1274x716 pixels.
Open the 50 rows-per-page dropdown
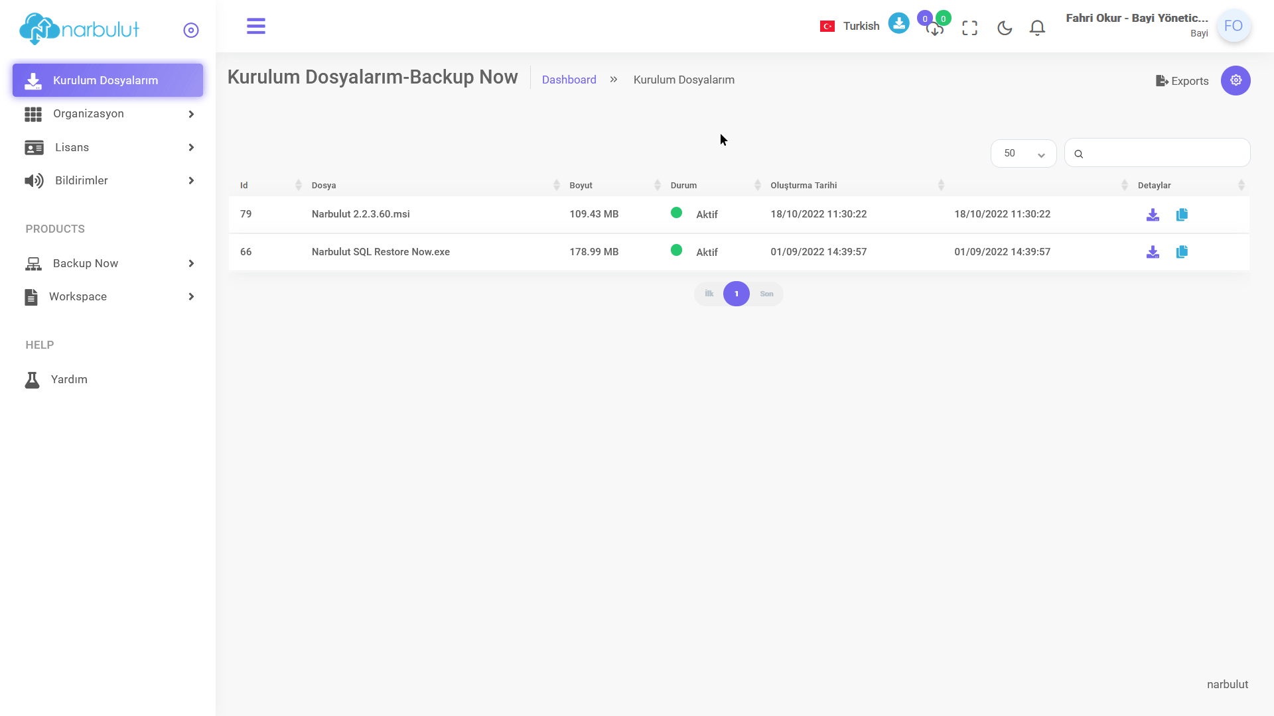(x=1023, y=154)
